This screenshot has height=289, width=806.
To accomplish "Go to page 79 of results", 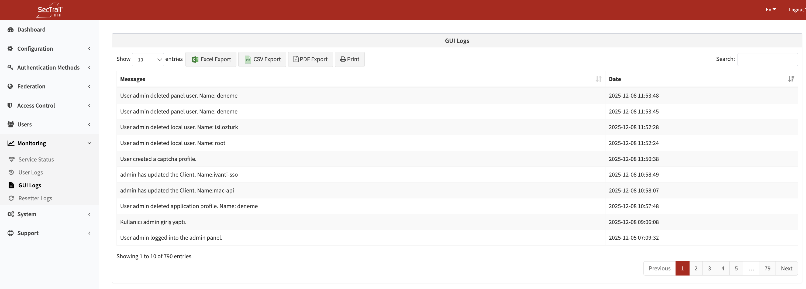I will [767, 268].
